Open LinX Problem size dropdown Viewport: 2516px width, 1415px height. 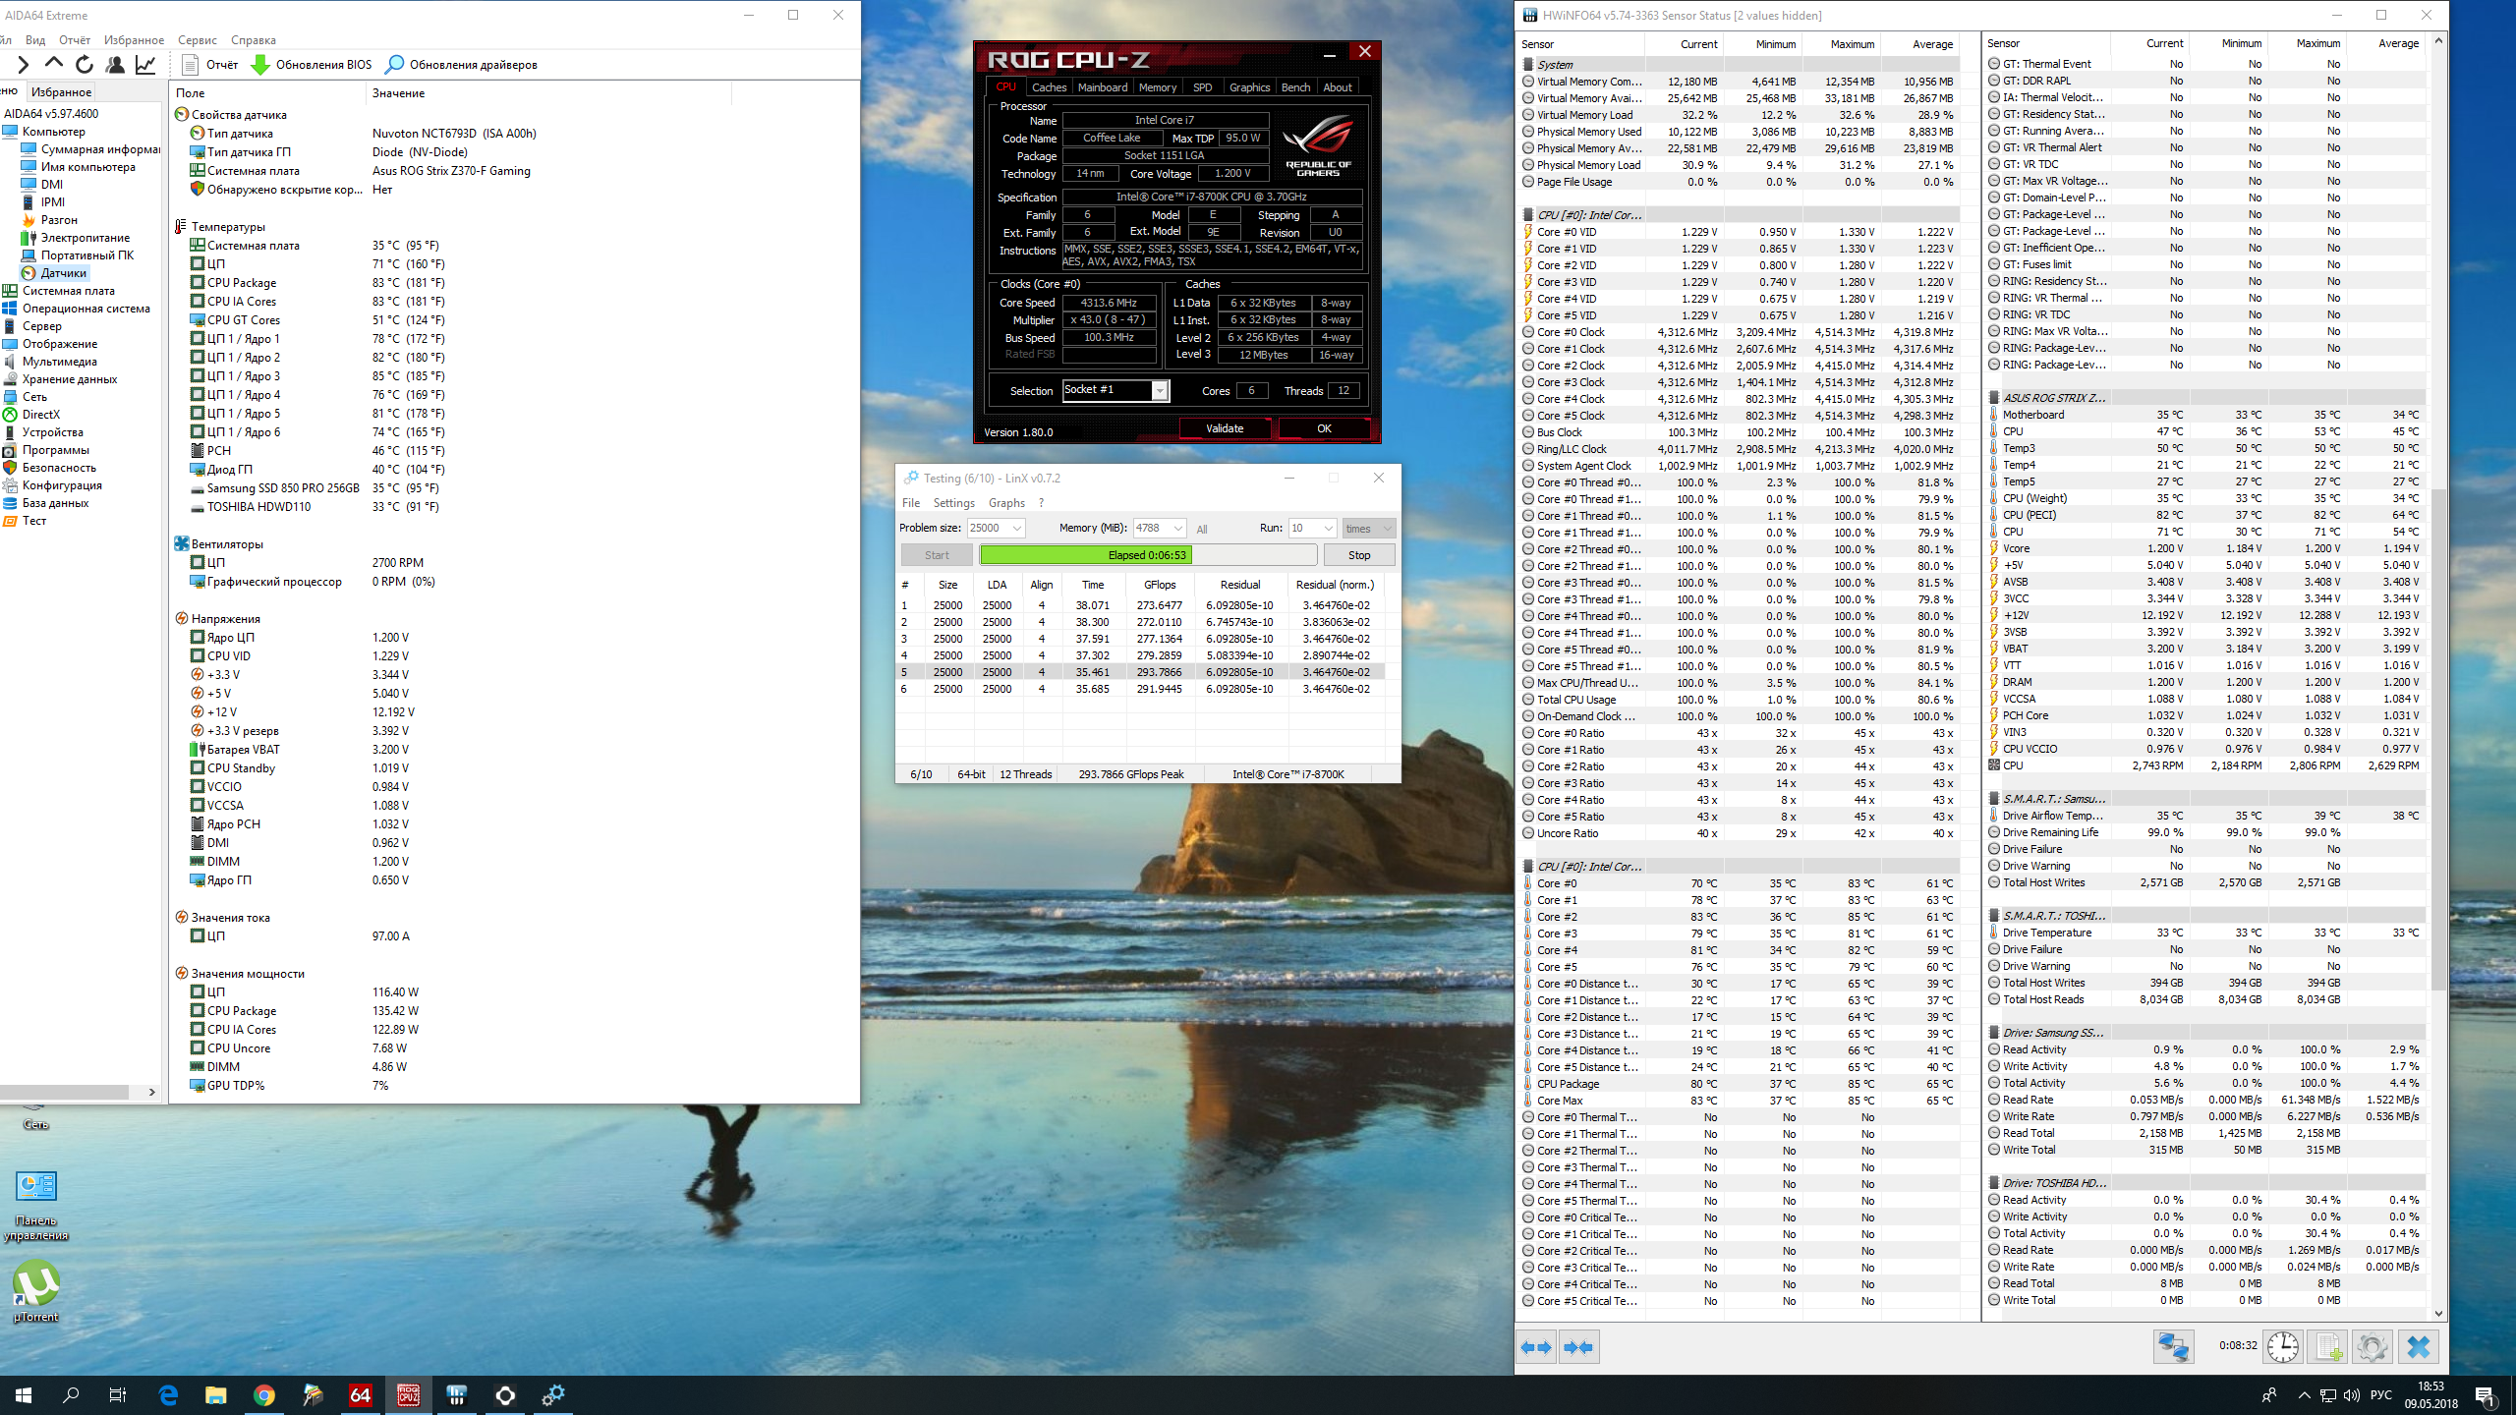[x=1016, y=529]
